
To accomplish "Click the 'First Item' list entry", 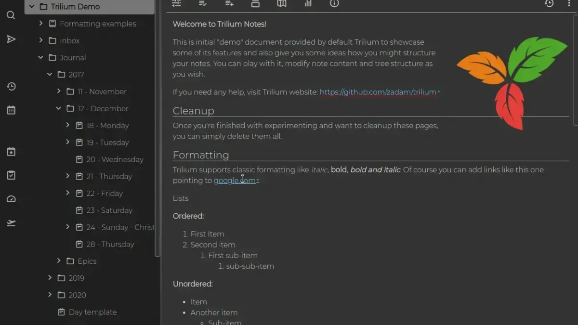I will click(207, 234).
